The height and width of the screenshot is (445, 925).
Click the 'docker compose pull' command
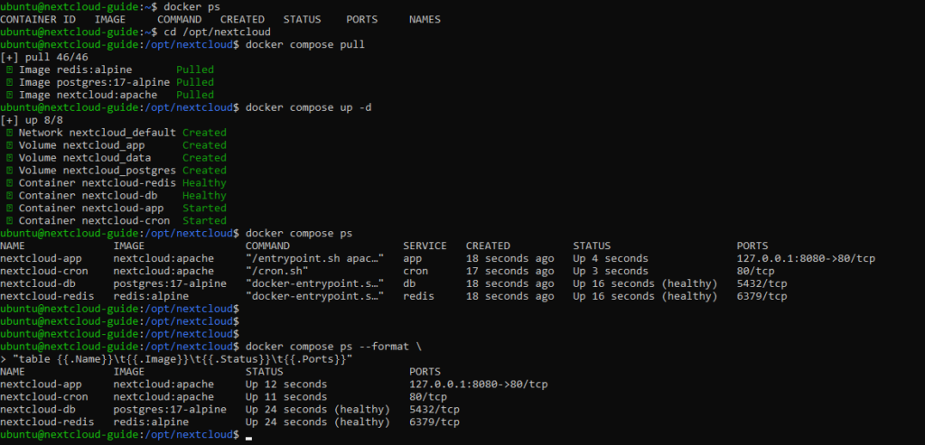[x=305, y=45]
